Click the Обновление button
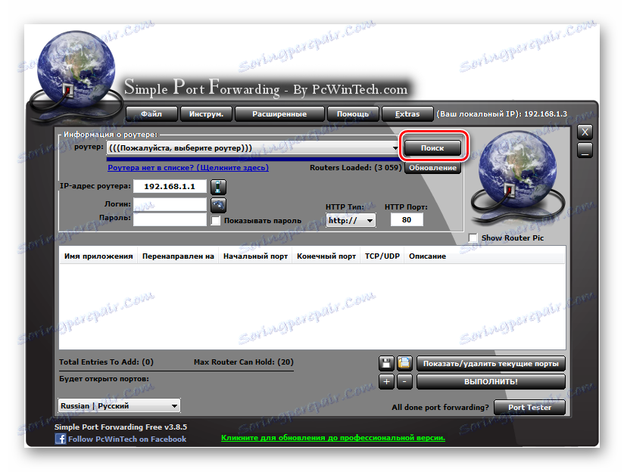This screenshot has height=472, width=624. [432, 167]
